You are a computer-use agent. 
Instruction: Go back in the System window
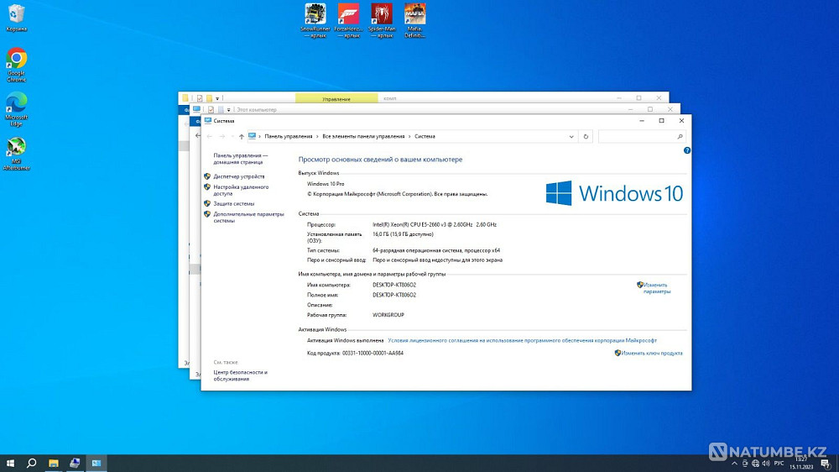point(209,137)
